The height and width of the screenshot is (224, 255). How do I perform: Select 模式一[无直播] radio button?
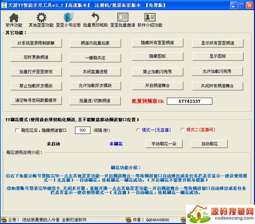tap(138, 130)
